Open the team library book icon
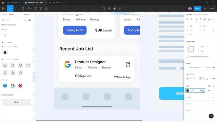The height and width of the screenshot is (122, 217). click(29, 20)
